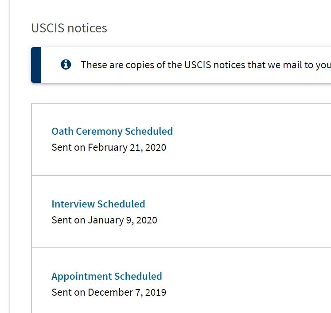Screen dimensions: 331x313
Task: Click the word 'Scheduled' in Interview notice link
Action: pyautogui.click(x=121, y=204)
